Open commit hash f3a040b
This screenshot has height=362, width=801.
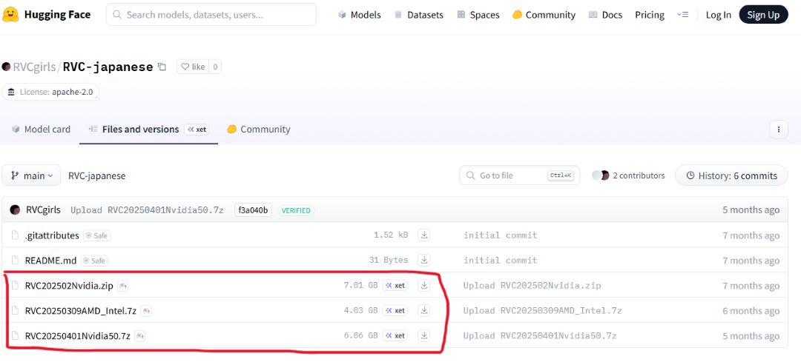click(x=252, y=210)
